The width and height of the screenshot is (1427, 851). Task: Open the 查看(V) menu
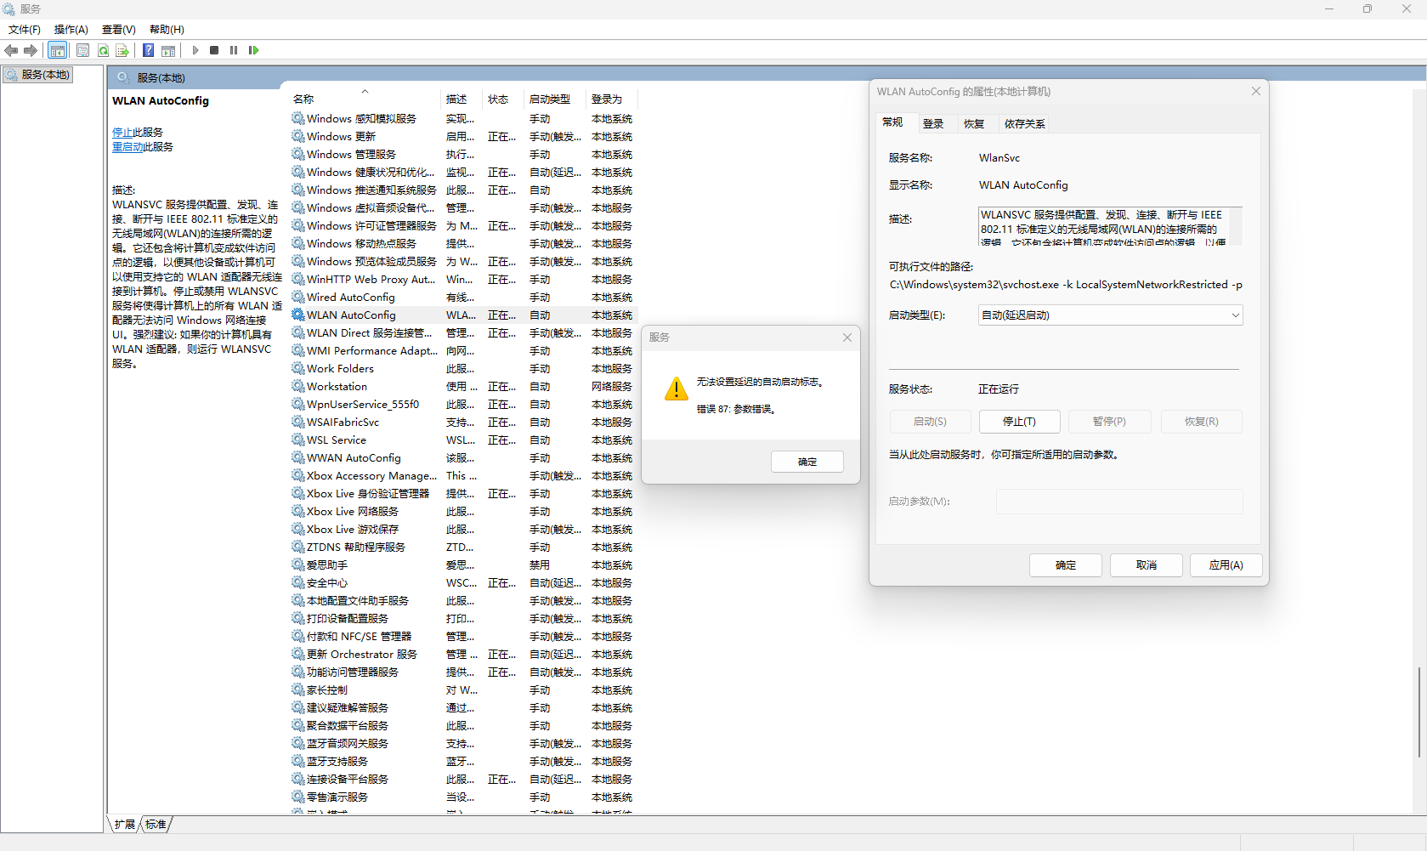pos(119,30)
